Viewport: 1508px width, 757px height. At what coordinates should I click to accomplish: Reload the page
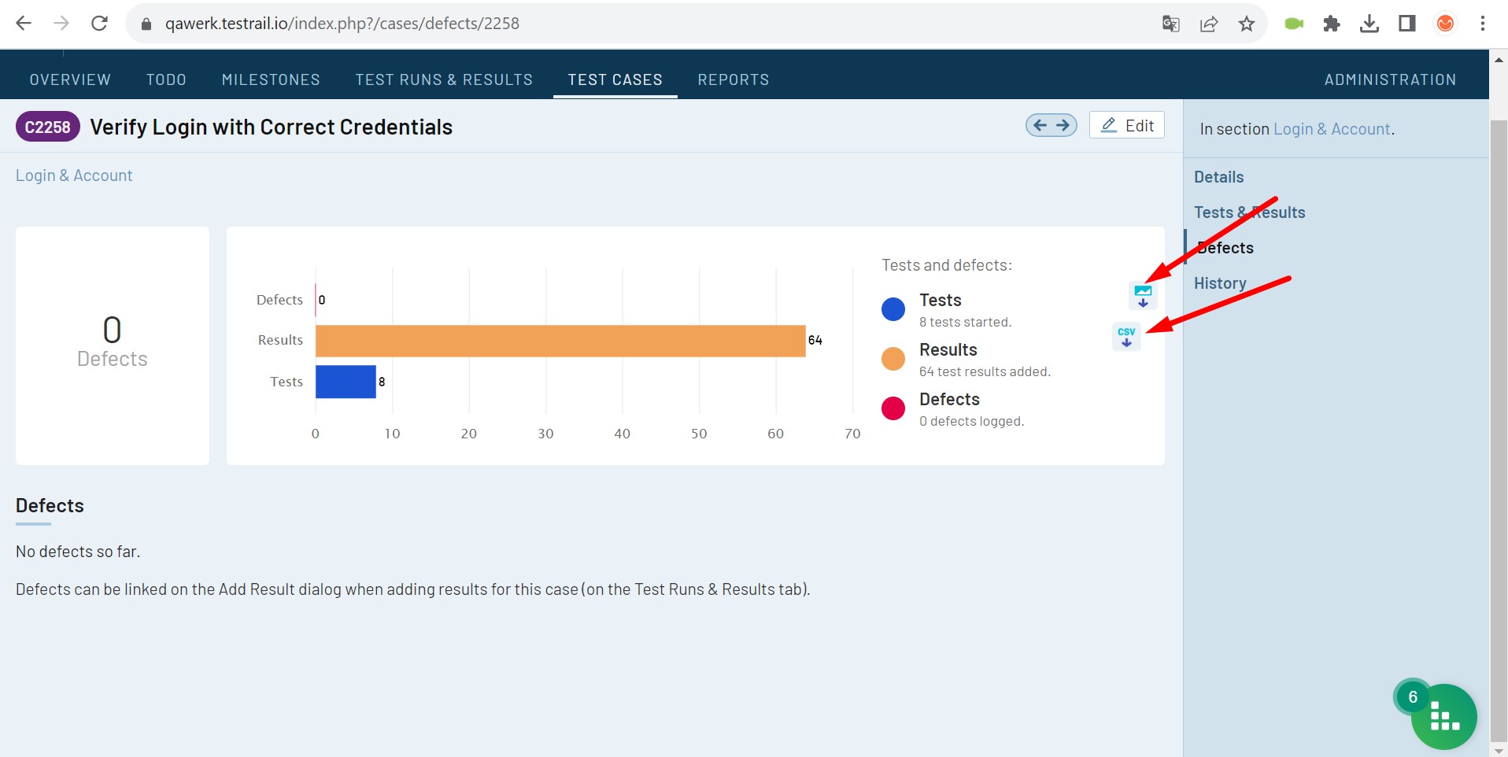[99, 24]
